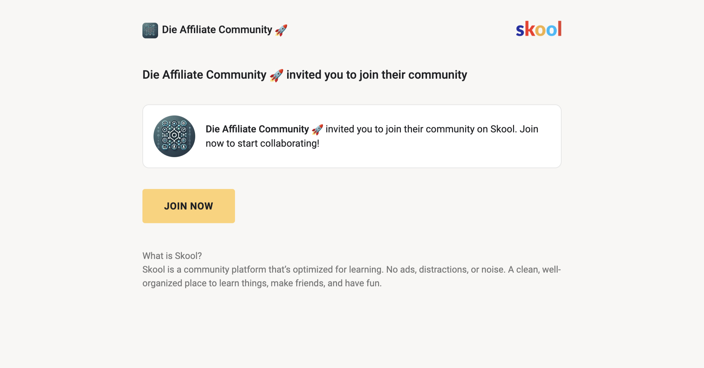Click card text 'now to start collaborating!'

click(x=262, y=143)
